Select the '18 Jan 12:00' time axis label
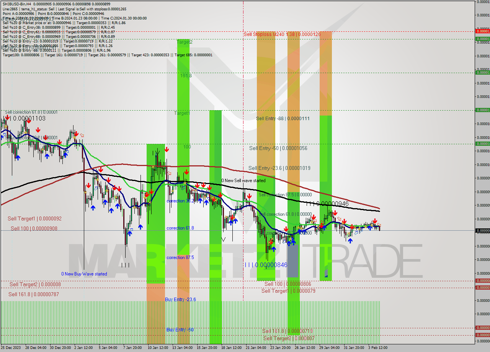The image size is (490, 352). 232,348
